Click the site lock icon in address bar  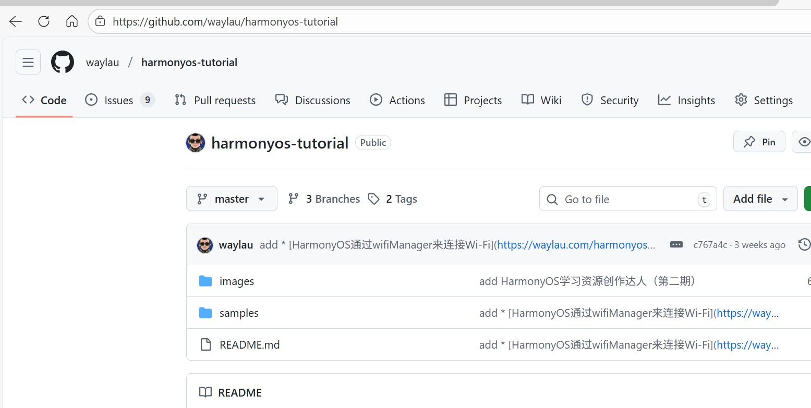tap(100, 22)
